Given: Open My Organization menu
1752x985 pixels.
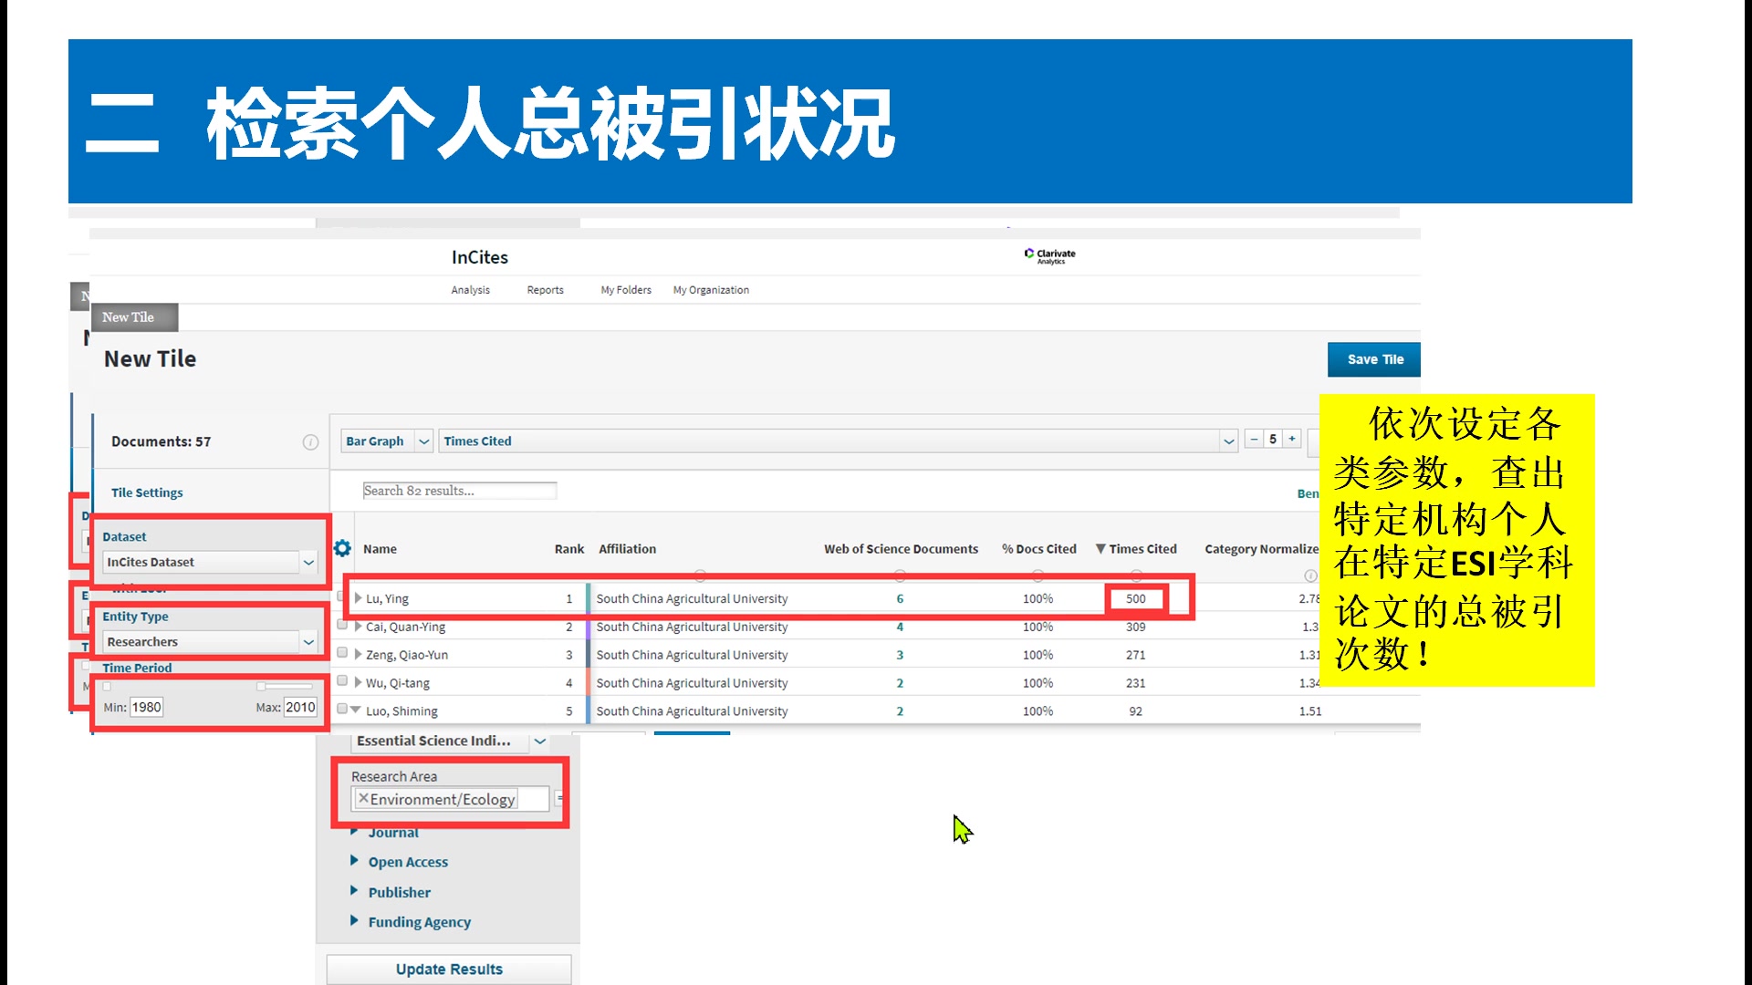Looking at the screenshot, I should pyautogui.click(x=711, y=290).
